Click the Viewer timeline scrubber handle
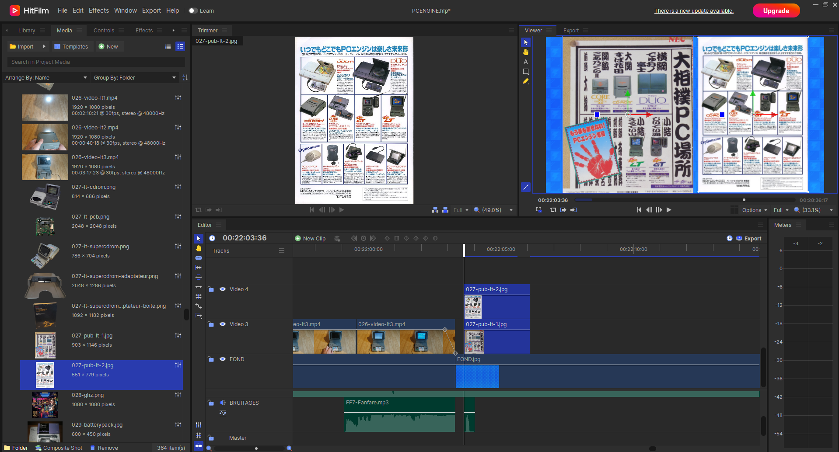Screen dimensions: 839x452 744,200
